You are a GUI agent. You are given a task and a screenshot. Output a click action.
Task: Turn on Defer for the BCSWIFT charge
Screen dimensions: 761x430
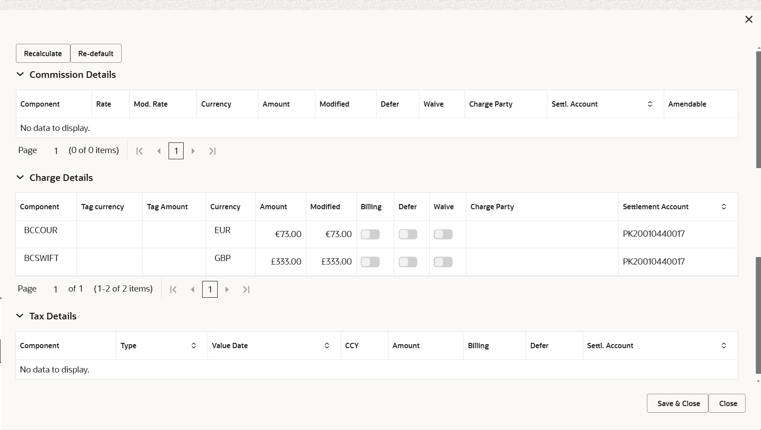pos(408,262)
